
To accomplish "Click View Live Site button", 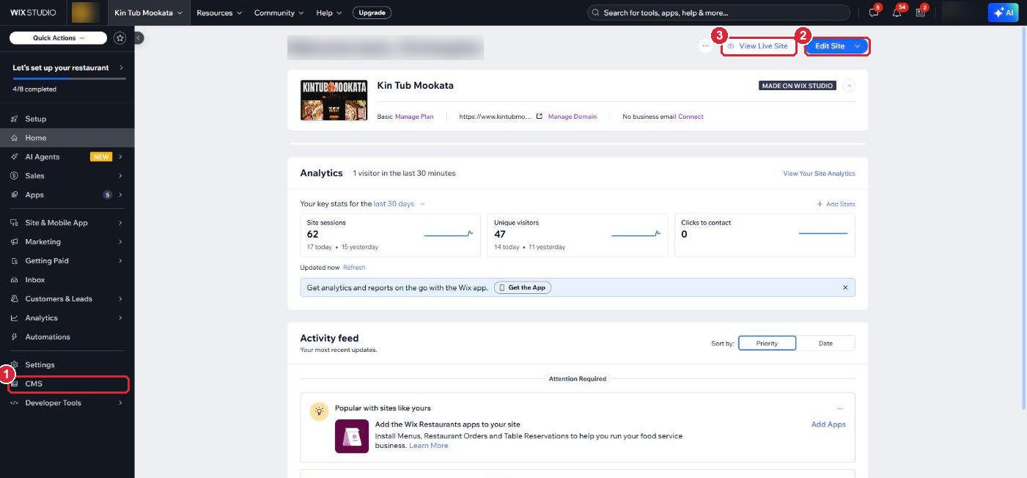I will [758, 46].
